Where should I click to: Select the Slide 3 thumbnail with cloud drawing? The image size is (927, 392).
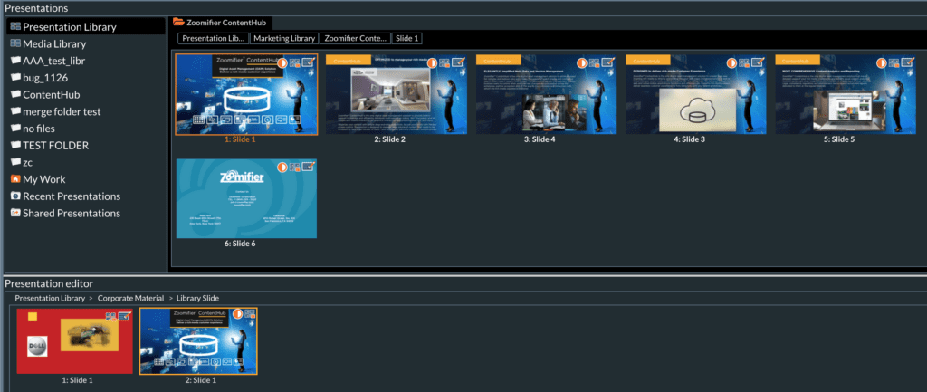696,94
